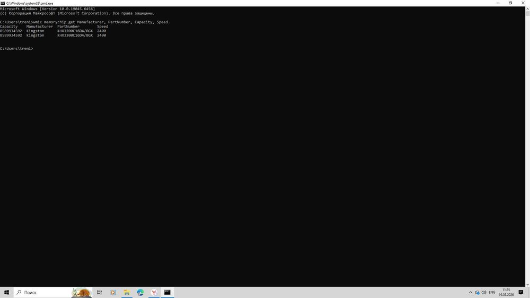
Task: Click the second row capacity 8589934592
Action: tap(11, 35)
